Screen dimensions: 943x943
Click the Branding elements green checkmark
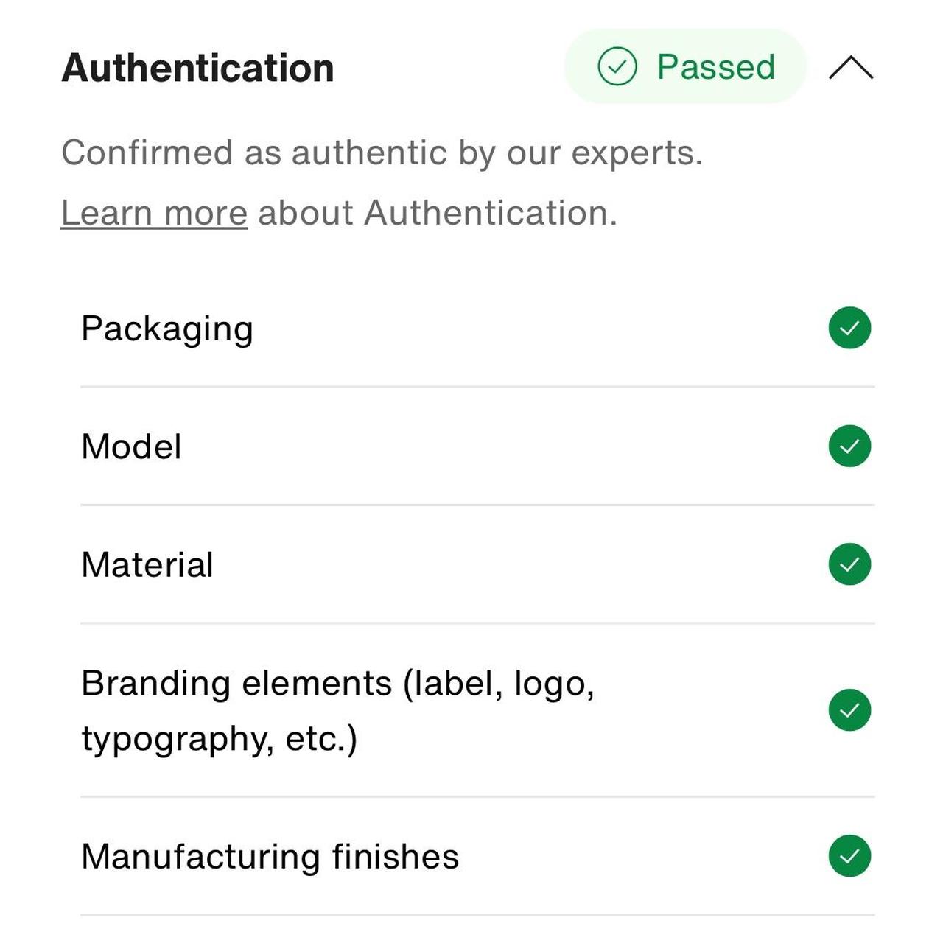click(849, 710)
